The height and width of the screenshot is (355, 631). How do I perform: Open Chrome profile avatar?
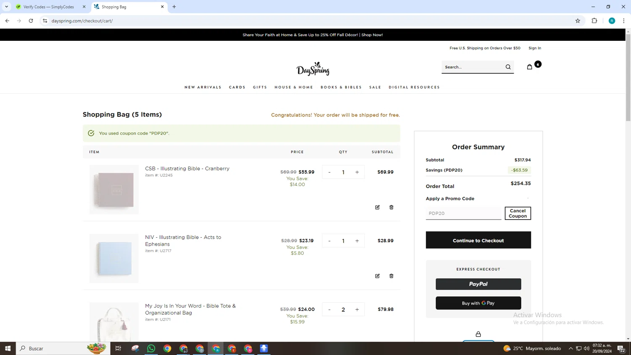point(612,21)
